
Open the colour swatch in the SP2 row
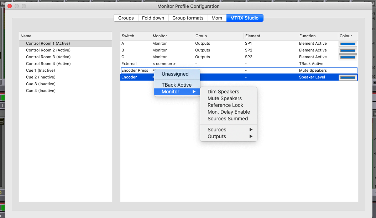[x=348, y=50]
